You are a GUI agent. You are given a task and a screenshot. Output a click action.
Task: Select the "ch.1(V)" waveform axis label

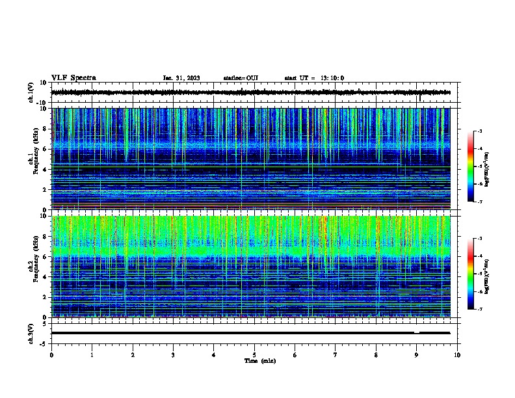pyautogui.click(x=31, y=92)
